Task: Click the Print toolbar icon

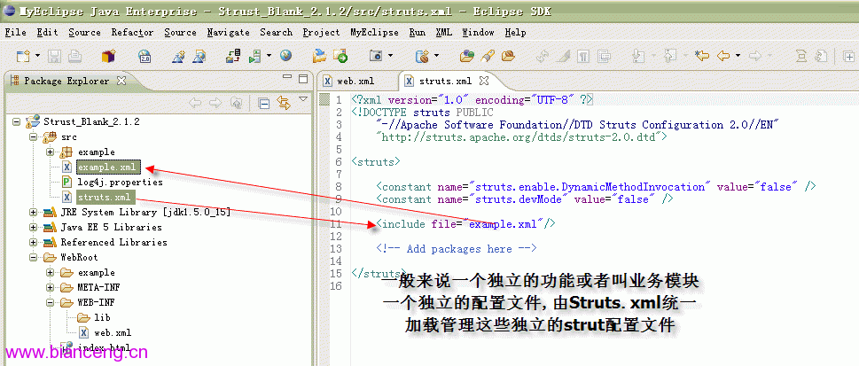Action: tap(74, 56)
